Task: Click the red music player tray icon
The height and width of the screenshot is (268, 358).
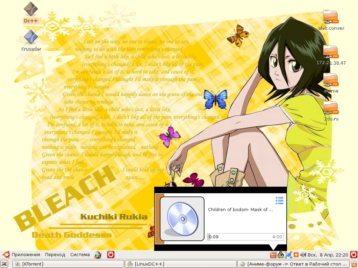Action: [x=273, y=255]
